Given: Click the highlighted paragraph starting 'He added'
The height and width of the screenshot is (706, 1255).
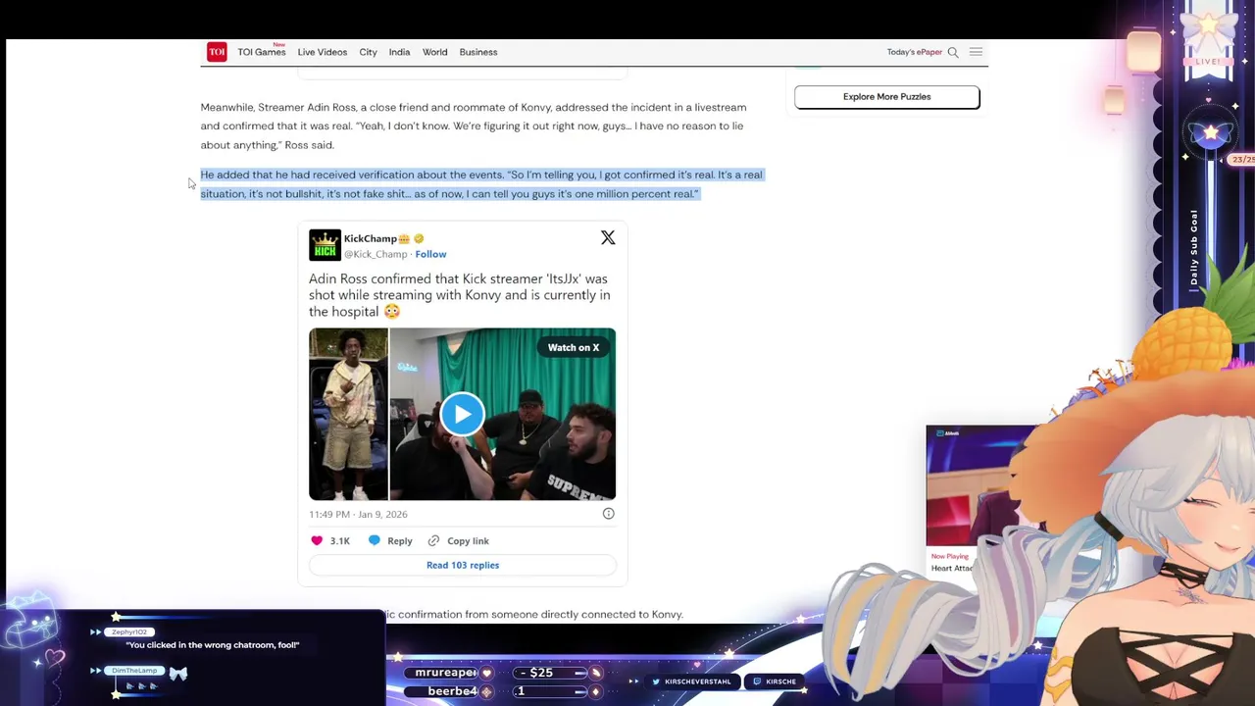Looking at the screenshot, I should click(481, 184).
